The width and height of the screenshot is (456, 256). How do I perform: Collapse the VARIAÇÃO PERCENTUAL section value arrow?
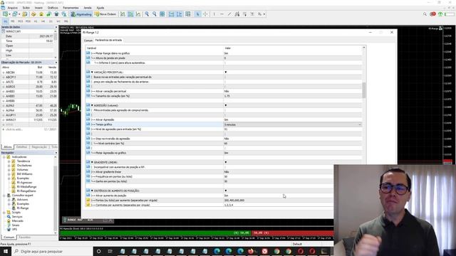(225, 72)
